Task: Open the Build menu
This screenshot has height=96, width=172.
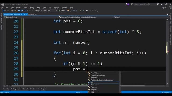Action: 25,8
